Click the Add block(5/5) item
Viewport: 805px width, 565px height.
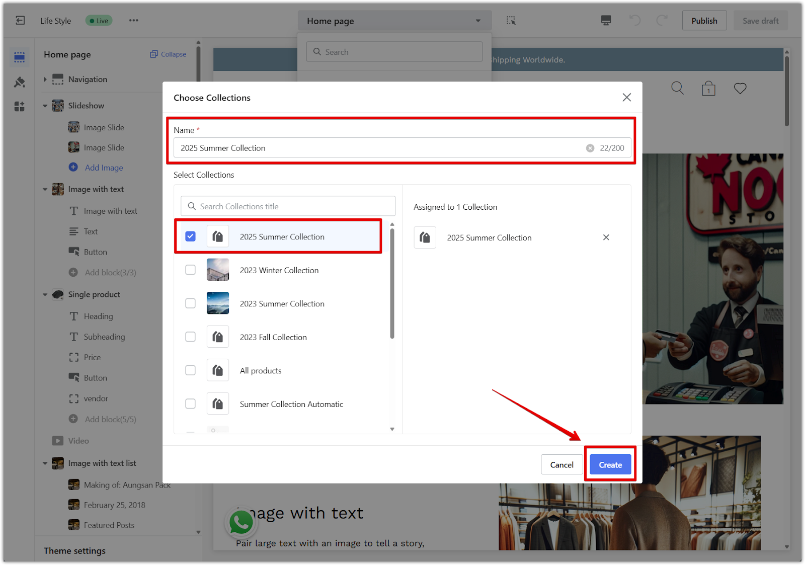pos(110,419)
